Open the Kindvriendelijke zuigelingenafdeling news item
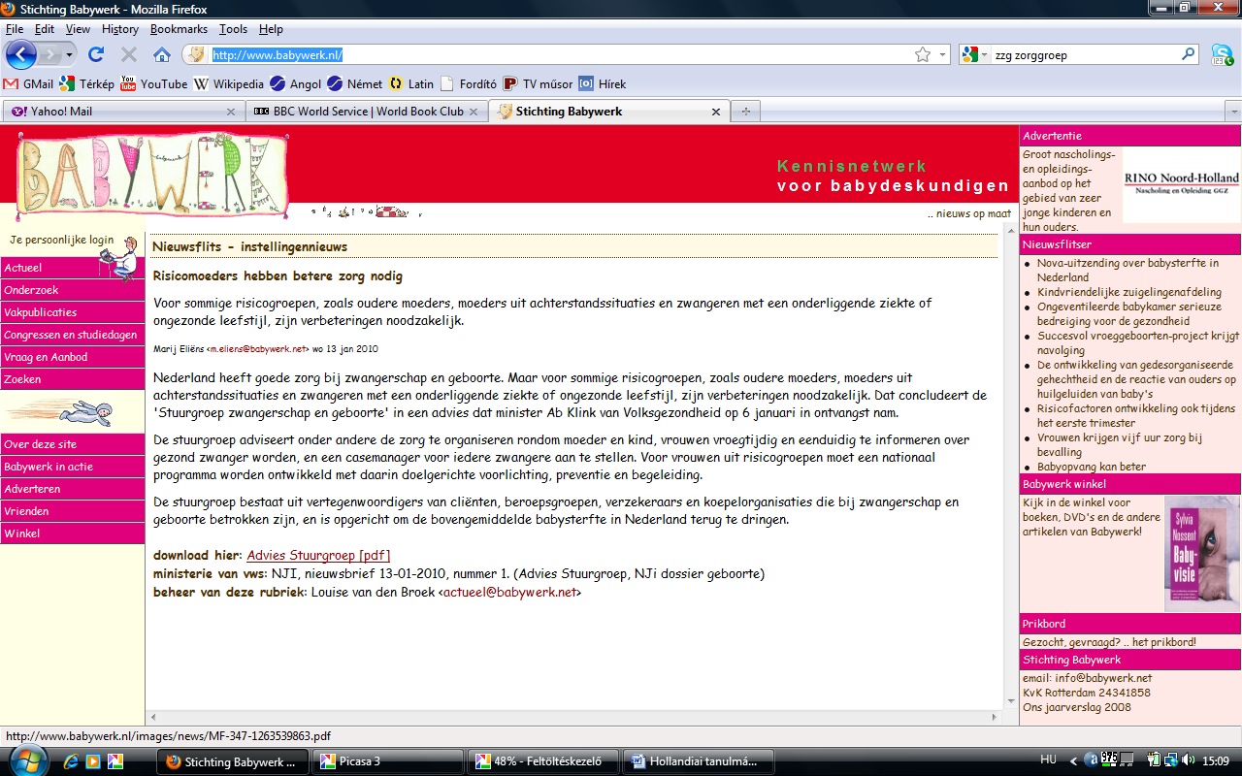The image size is (1242, 776). click(x=1129, y=292)
